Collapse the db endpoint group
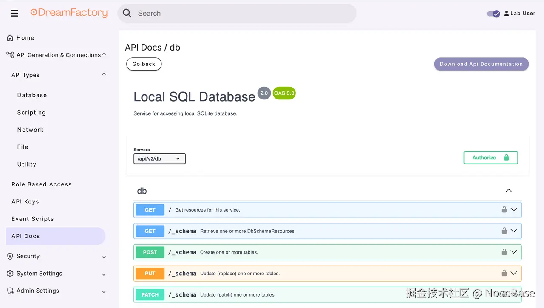 point(509,191)
